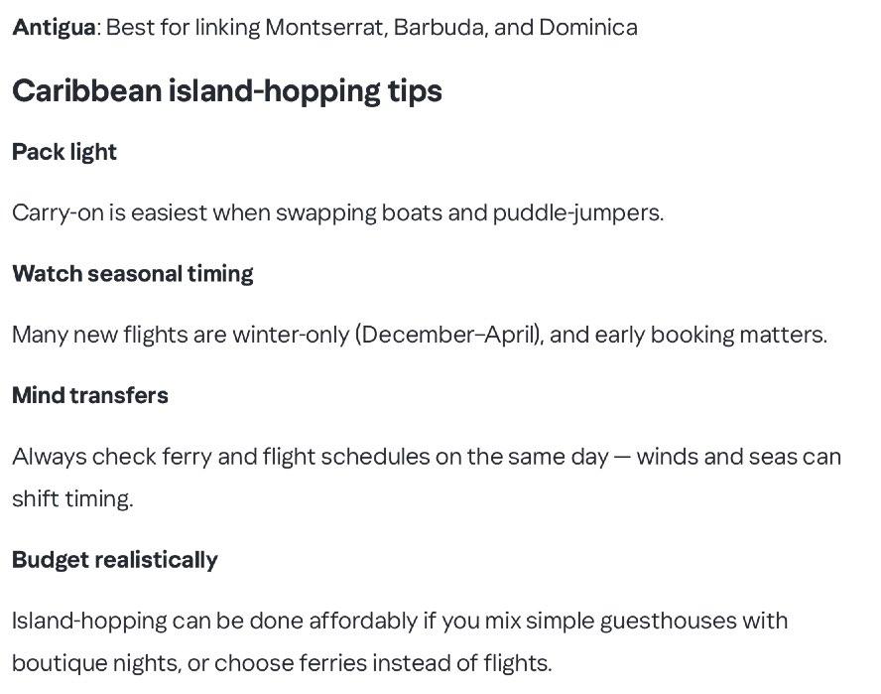
Task: Click the phrase "winds and seas can"
Action: click(x=738, y=457)
